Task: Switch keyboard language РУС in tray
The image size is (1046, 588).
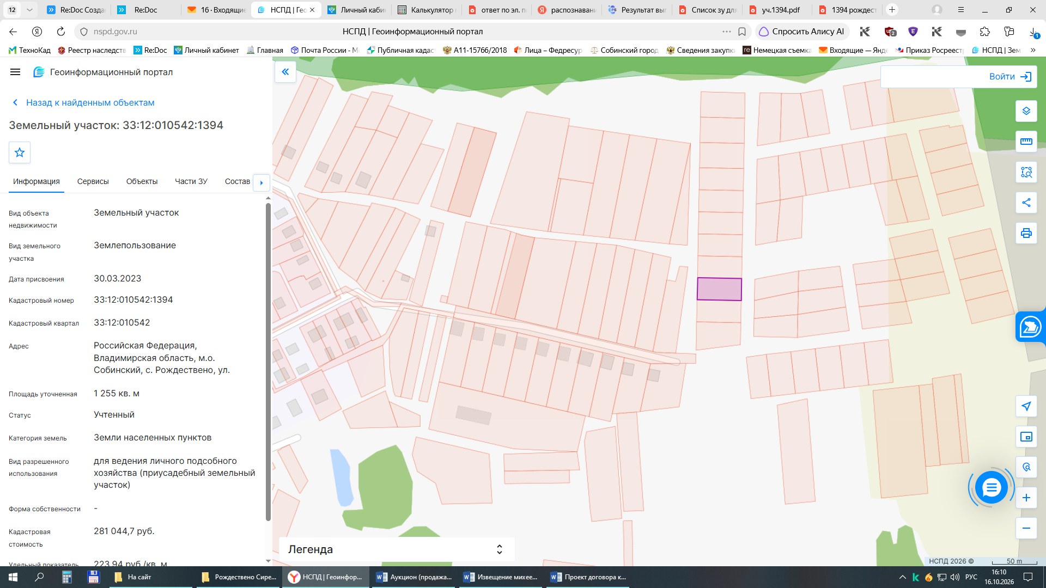Action: click(971, 577)
